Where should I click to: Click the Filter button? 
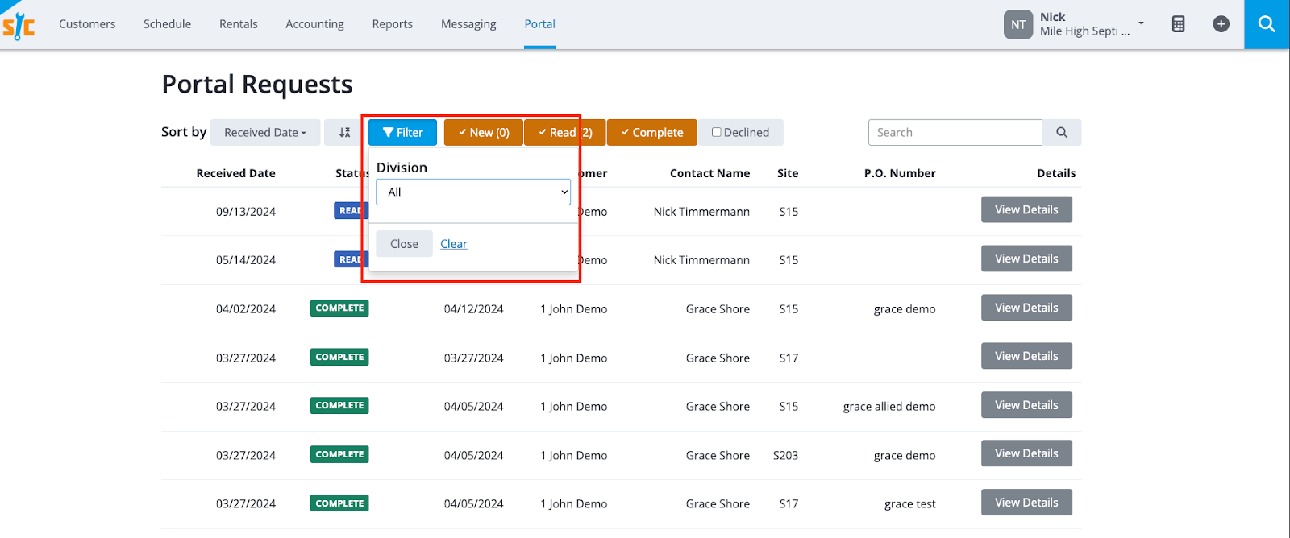(x=402, y=133)
